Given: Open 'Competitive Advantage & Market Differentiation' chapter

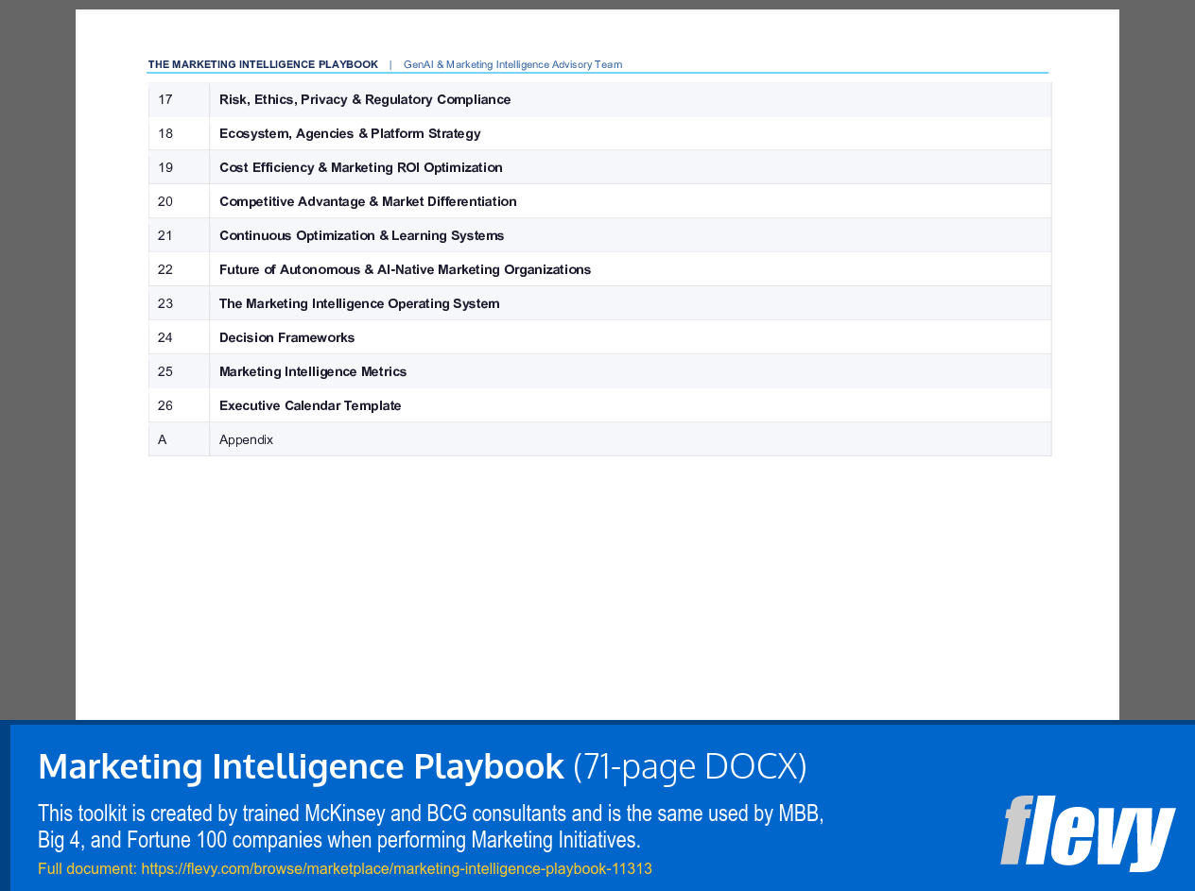Looking at the screenshot, I should click(x=368, y=201).
